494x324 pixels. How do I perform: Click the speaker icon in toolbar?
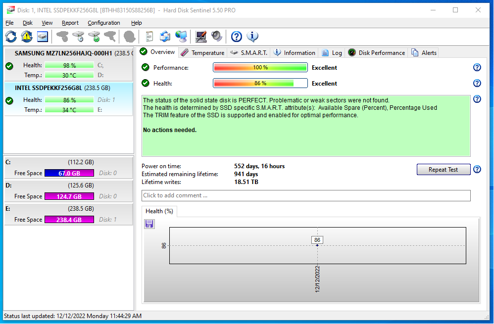pyautogui.click(x=216, y=36)
